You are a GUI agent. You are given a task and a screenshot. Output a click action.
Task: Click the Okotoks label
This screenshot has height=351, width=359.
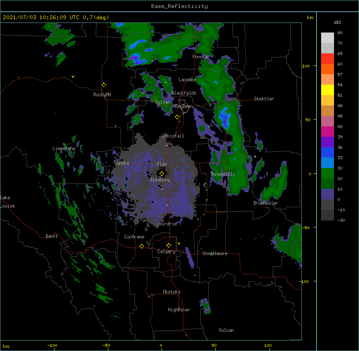coord(172,292)
